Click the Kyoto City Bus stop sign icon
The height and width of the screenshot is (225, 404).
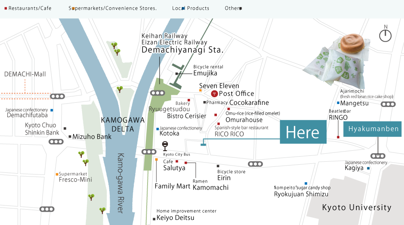tap(165, 146)
